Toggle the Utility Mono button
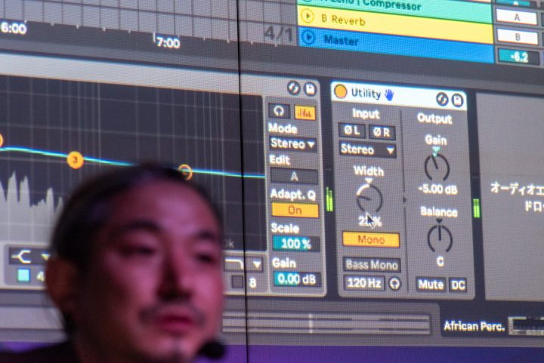This screenshot has height=363, width=544. 371,240
